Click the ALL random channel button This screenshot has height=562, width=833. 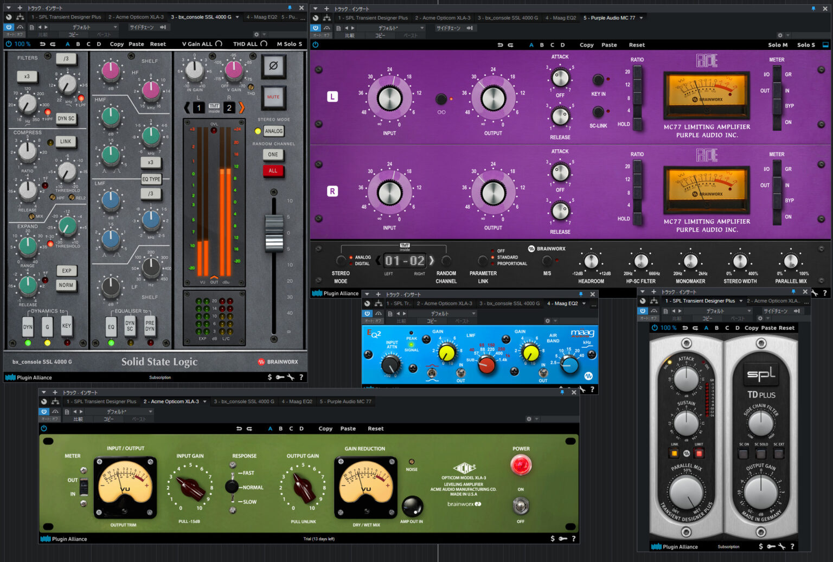(x=273, y=171)
